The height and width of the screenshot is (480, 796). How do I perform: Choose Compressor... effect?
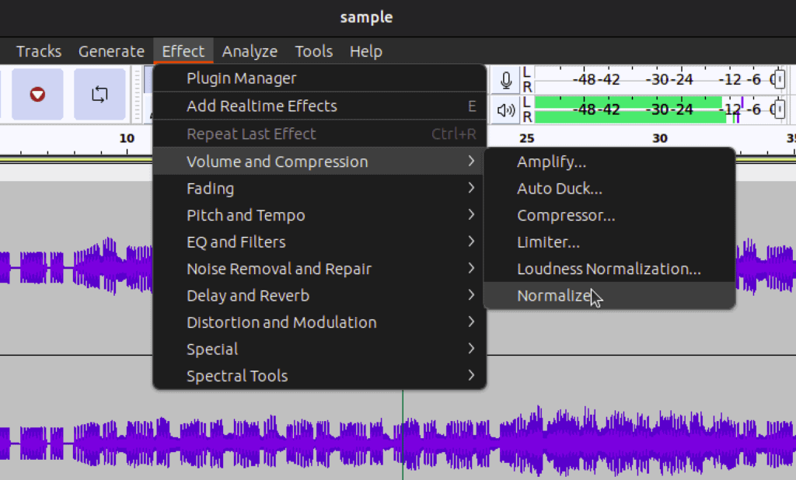[x=609, y=216]
